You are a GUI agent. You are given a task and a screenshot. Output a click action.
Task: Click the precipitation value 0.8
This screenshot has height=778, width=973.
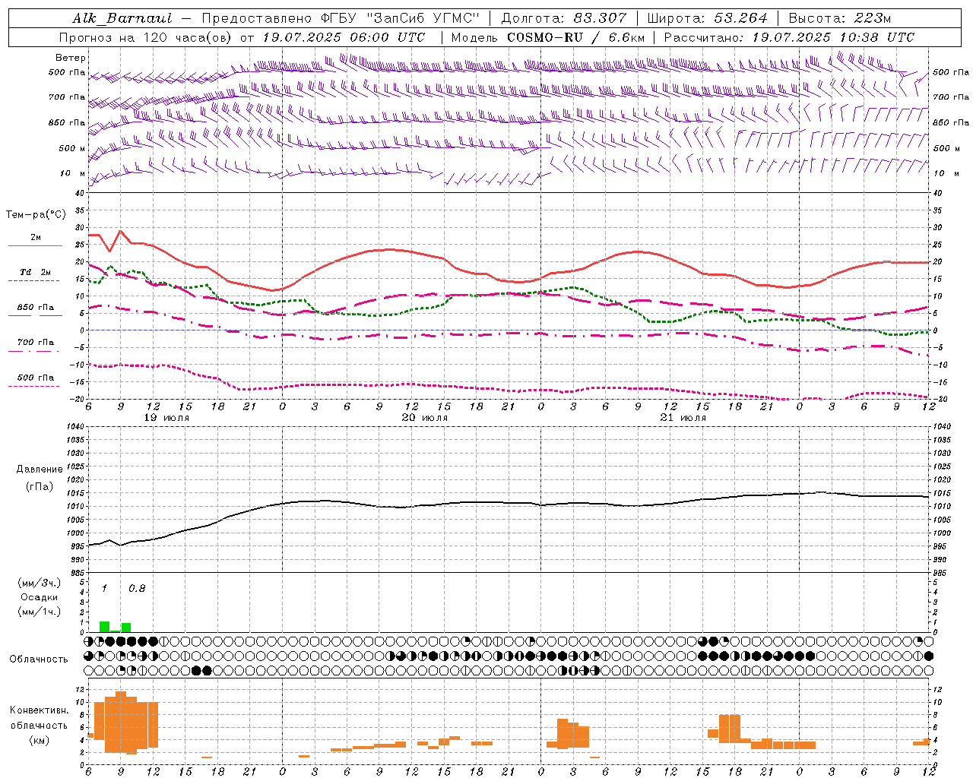click(x=137, y=588)
